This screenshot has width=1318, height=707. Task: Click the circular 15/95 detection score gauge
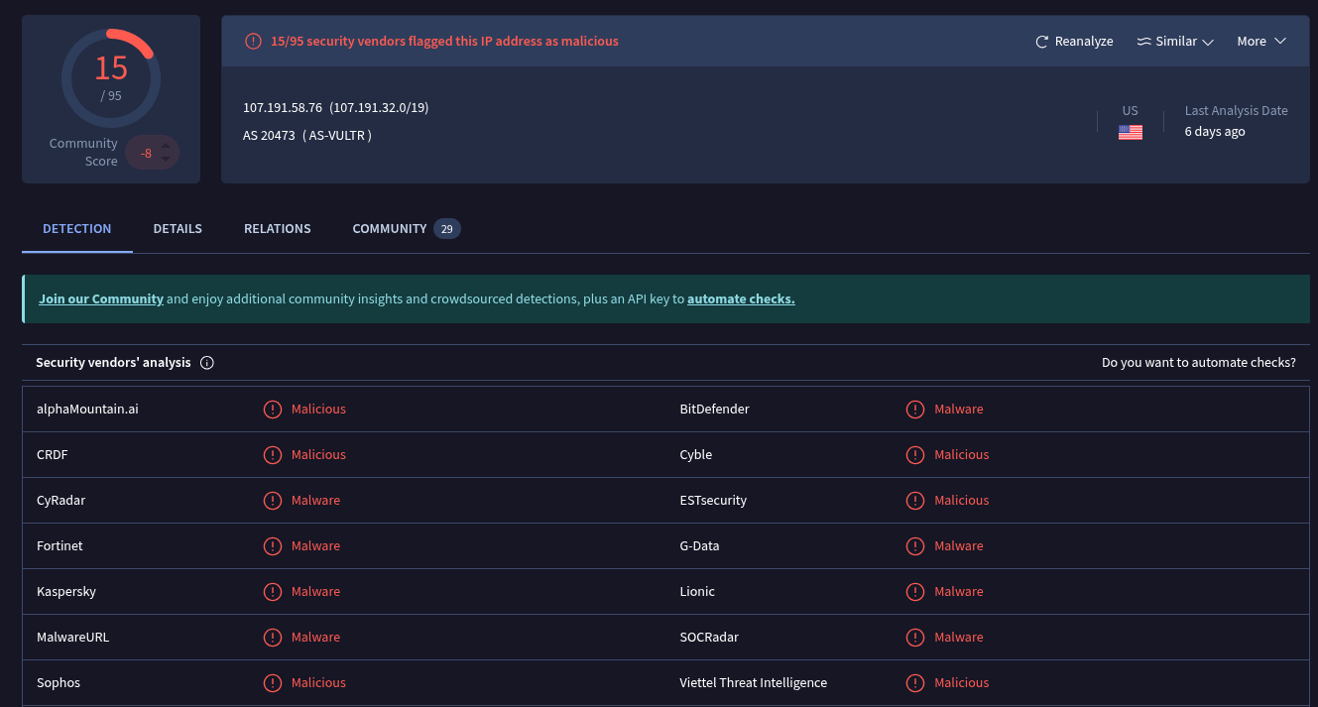pyautogui.click(x=111, y=78)
